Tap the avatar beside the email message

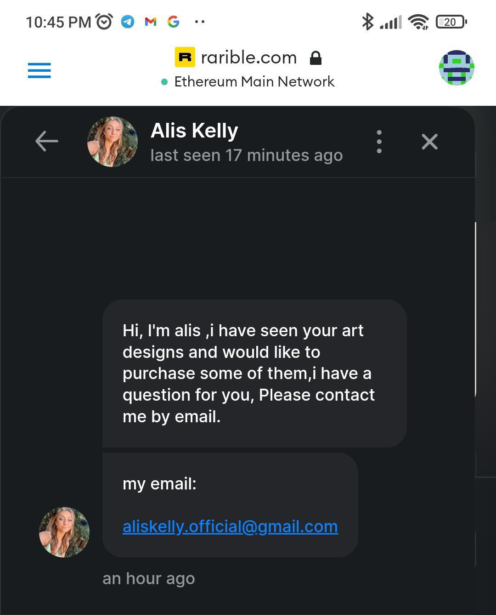(64, 532)
